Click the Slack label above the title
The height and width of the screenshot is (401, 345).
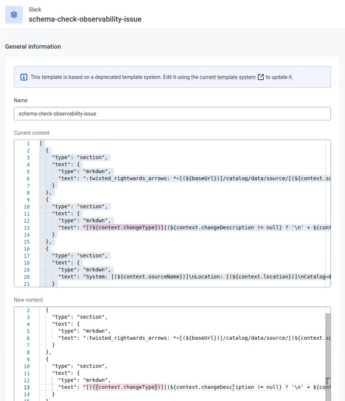coord(35,9)
